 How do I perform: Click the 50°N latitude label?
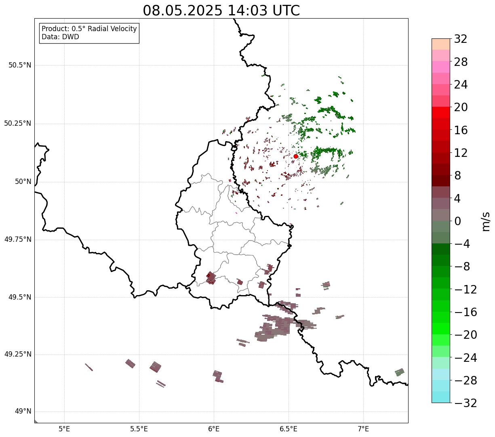(x=23, y=182)
